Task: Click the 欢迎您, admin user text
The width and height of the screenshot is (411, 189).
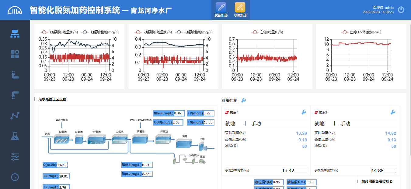Action: (383, 8)
